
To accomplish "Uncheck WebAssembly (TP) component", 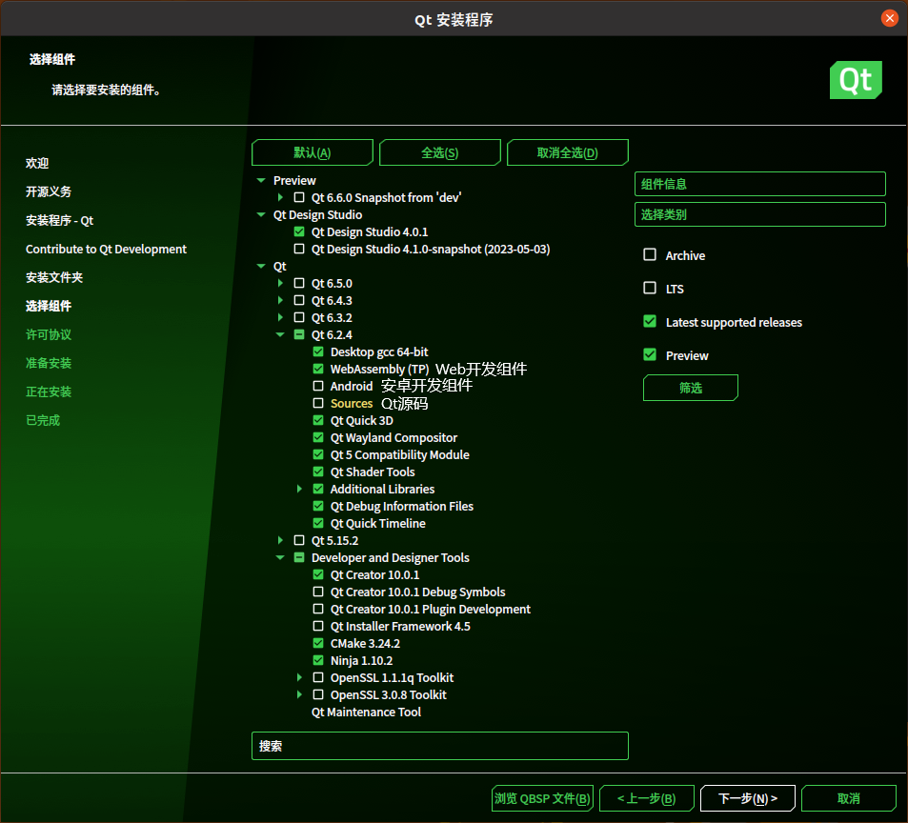I will [318, 369].
